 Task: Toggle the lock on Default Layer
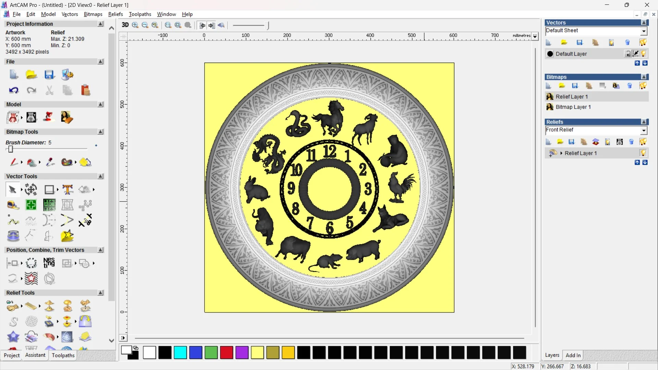pos(628,54)
